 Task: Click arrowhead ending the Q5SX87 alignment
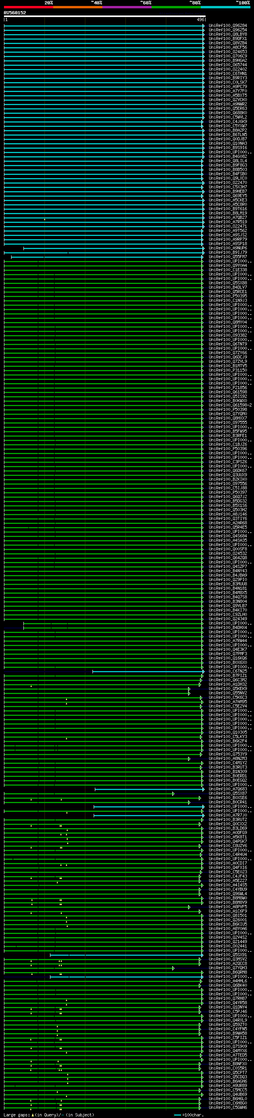coord(173,793)
